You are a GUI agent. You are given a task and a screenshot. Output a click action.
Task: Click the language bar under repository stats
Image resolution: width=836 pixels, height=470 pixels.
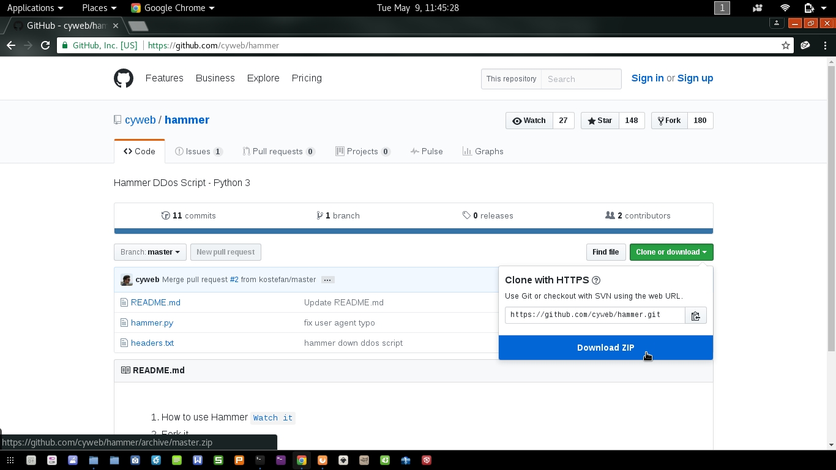[x=414, y=231]
